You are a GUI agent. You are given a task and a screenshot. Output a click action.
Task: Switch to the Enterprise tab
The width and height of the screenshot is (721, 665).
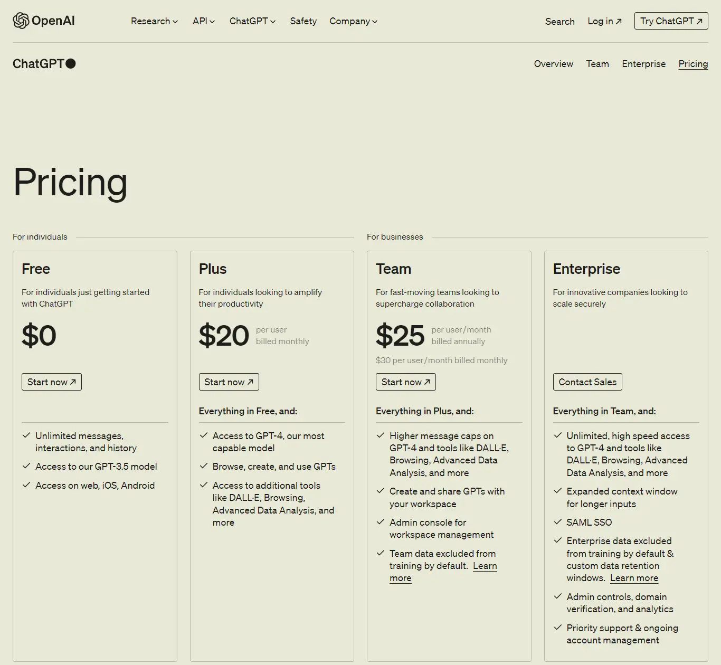coord(643,64)
